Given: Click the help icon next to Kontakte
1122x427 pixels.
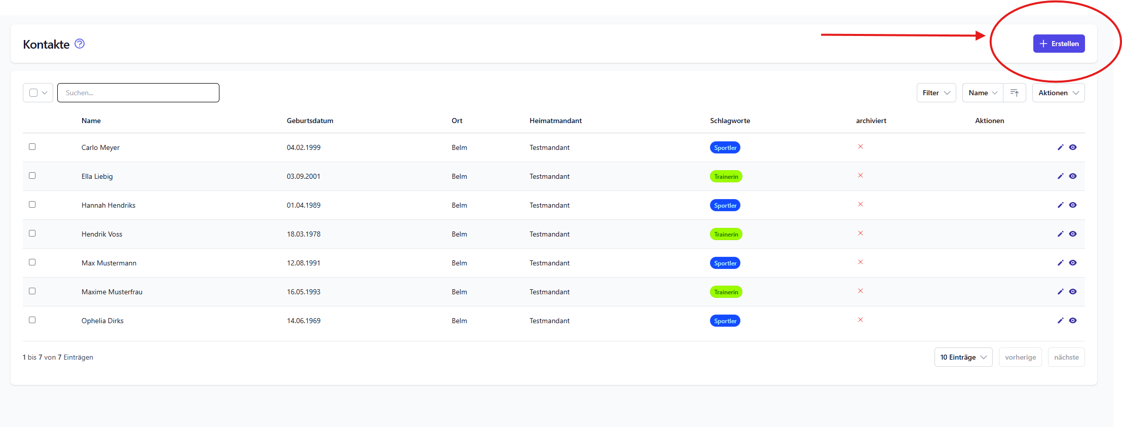Looking at the screenshot, I should click(80, 44).
